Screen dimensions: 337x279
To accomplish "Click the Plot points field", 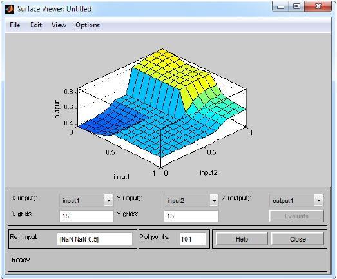I will pyautogui.click(x=193, y=239).
